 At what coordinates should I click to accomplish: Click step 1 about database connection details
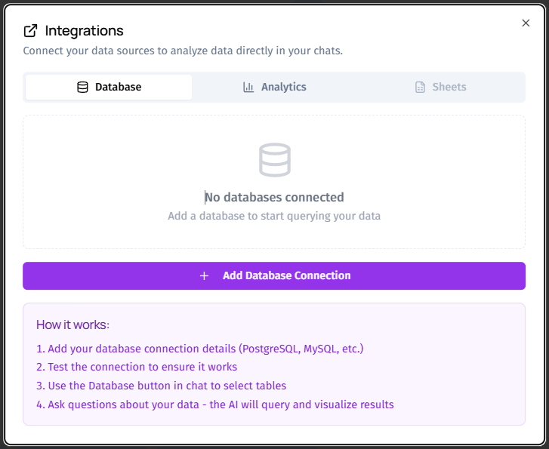click(x=200, y=349)
